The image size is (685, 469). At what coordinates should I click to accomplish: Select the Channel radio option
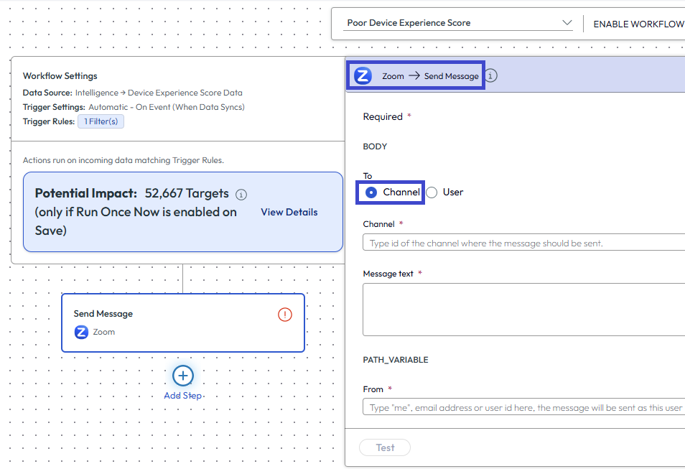click(x=371, y=192)
